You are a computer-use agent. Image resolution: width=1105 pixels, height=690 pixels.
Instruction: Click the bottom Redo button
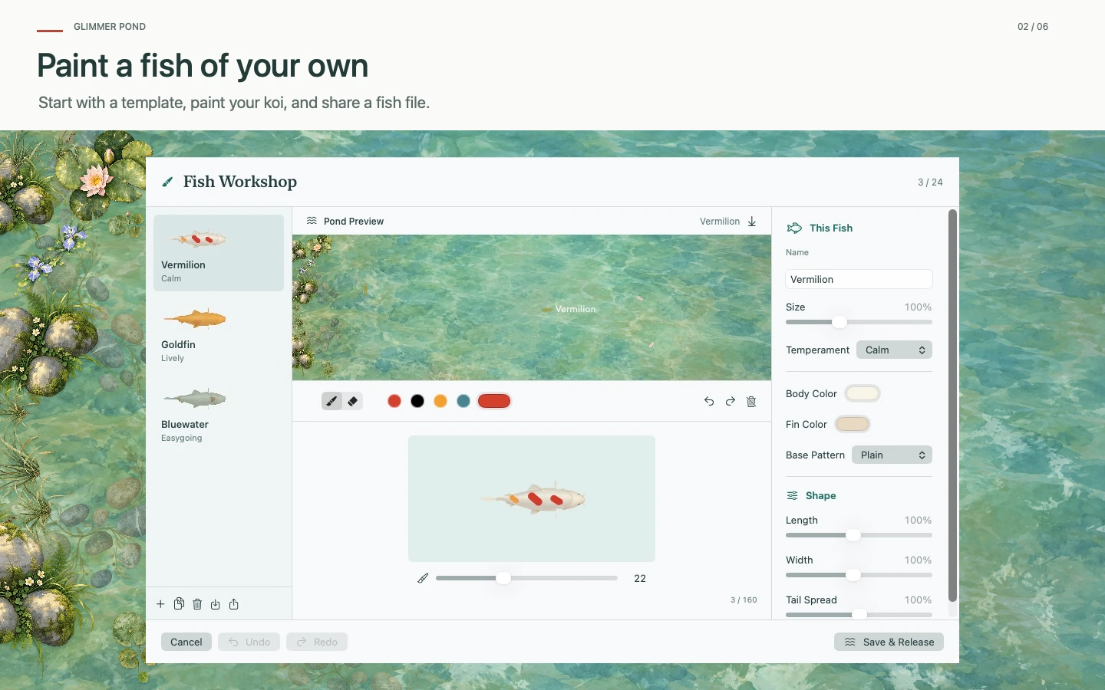coord(317,642)
